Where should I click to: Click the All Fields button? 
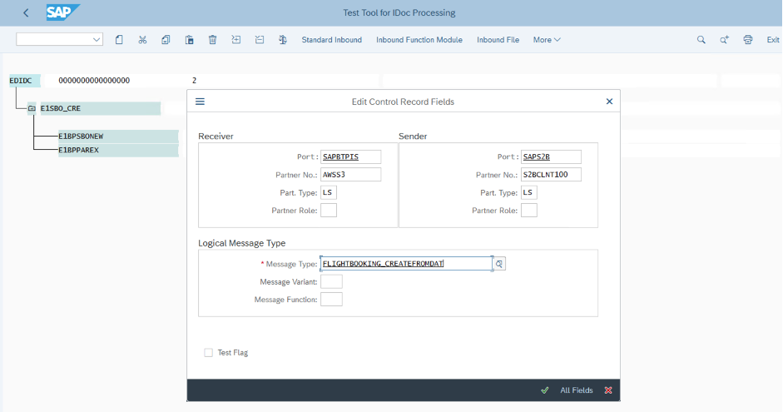(x=577, y=390)
